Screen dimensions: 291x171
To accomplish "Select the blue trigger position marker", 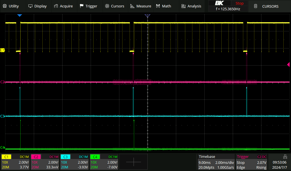I will click(20, 15).
